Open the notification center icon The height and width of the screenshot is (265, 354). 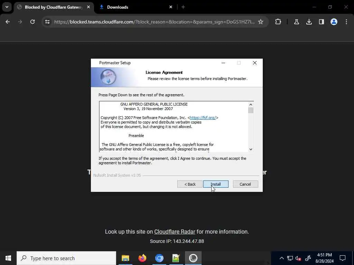tap(343, 258)
